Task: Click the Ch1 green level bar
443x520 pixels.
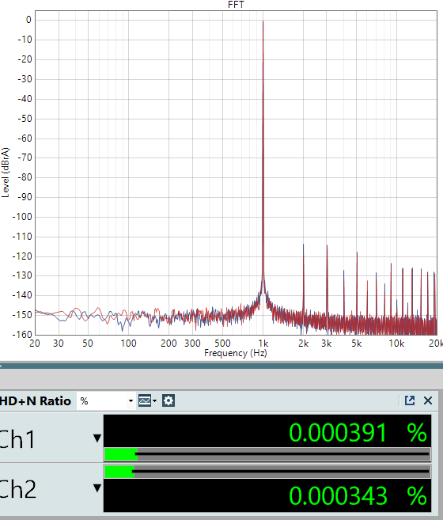Action: [x=121, y=454]
